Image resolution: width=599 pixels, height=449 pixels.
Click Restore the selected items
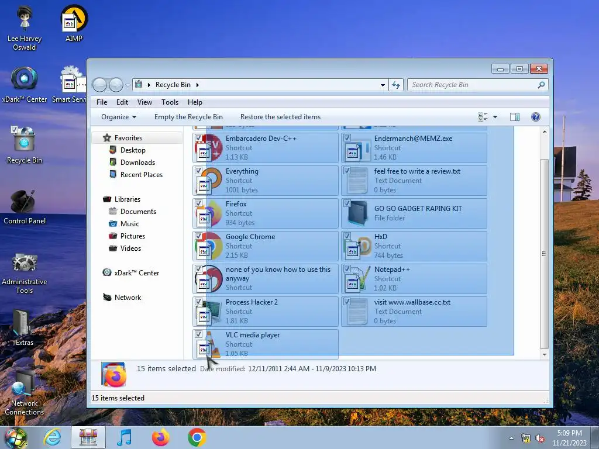280,117
